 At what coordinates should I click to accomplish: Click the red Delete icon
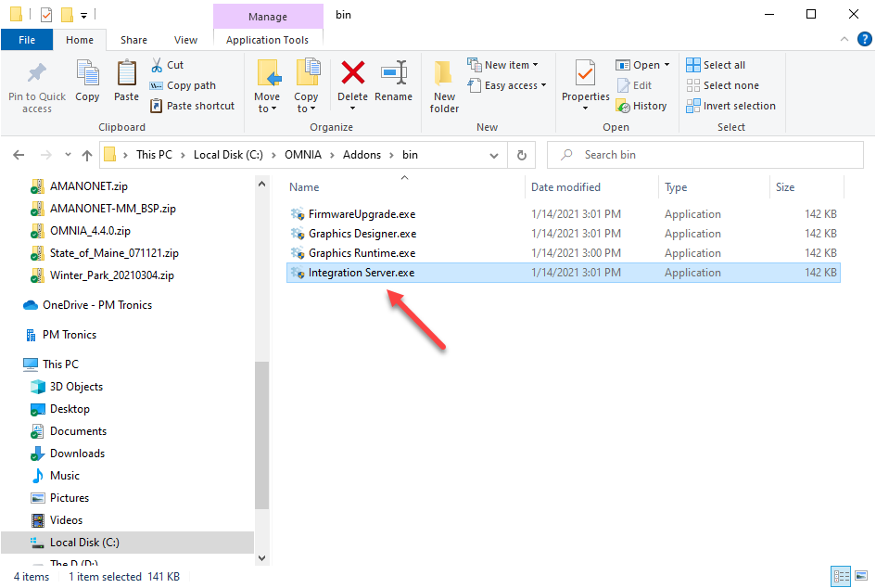pyautogui.click(x=353, y=72)
